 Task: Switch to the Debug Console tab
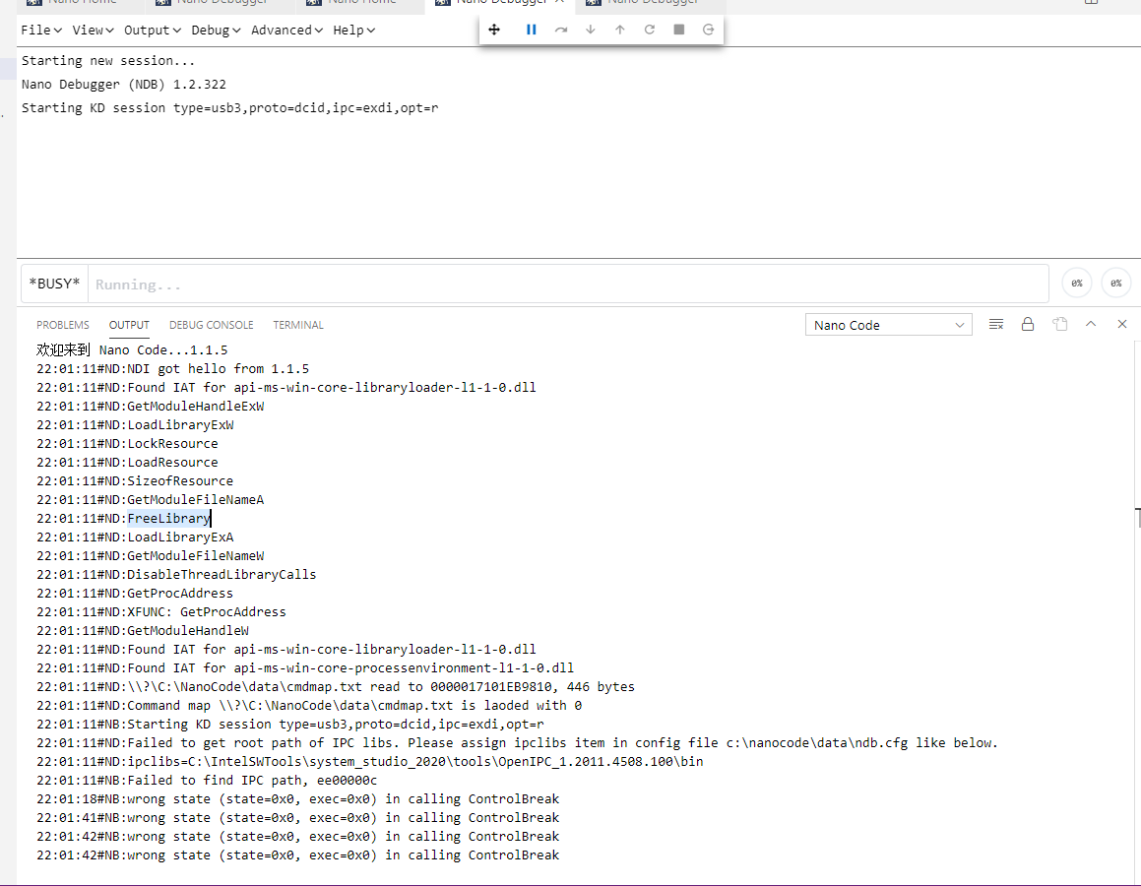point(211,325)
